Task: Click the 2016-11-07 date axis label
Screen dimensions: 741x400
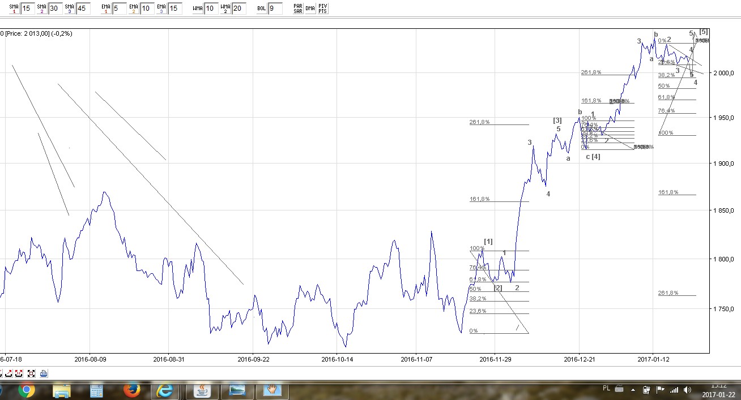Action: click(x=416, y=359)
